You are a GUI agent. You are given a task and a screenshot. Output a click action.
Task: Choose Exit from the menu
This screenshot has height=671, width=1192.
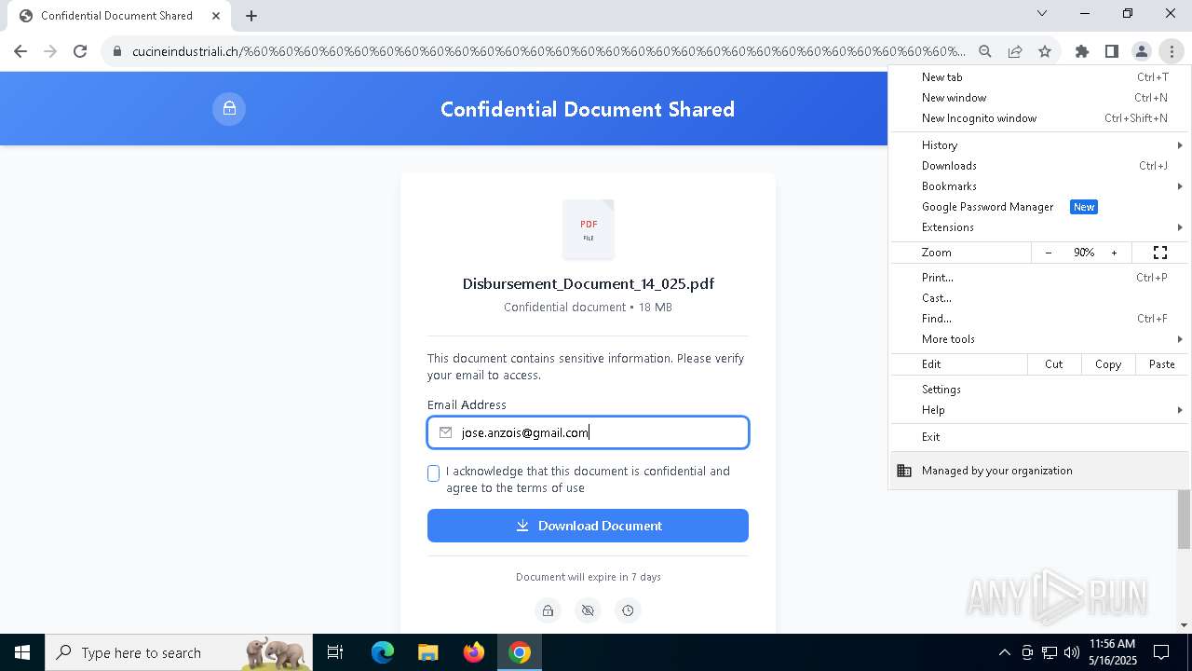click(1039, 437)
